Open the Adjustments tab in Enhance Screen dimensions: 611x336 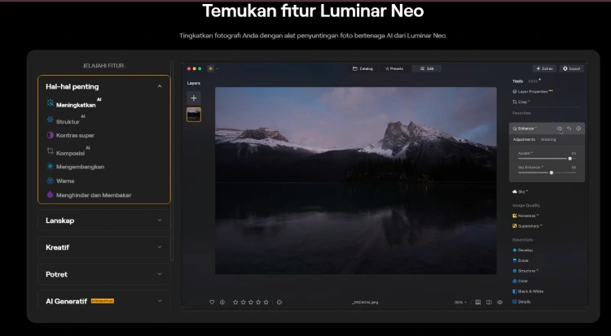(x=524, y=139)
